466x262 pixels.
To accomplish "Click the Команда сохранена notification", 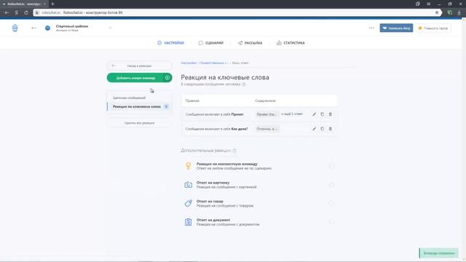I will coord(438,253).
